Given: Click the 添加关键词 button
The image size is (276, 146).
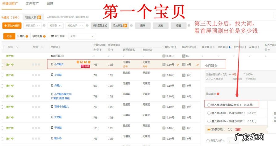Looking at the screenshot, I should tap(12, 26).
